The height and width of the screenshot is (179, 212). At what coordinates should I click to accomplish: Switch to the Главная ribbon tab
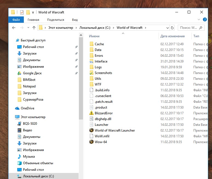click(33, 20)
